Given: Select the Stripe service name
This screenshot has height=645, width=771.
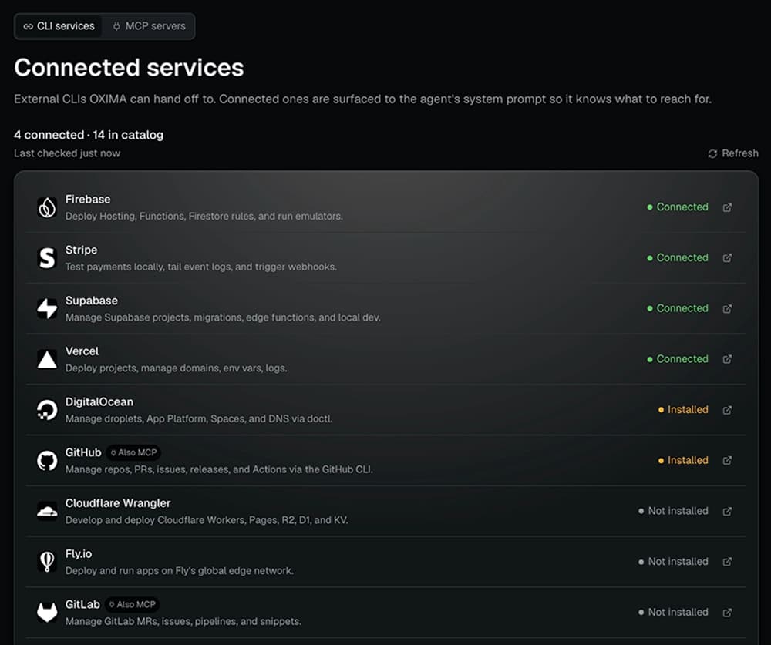Looking at the screenshot, I should point(81,250).
